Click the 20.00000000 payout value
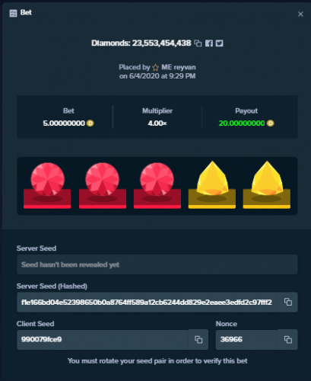This screenshot has width=311, height=381. coord(242,123)
